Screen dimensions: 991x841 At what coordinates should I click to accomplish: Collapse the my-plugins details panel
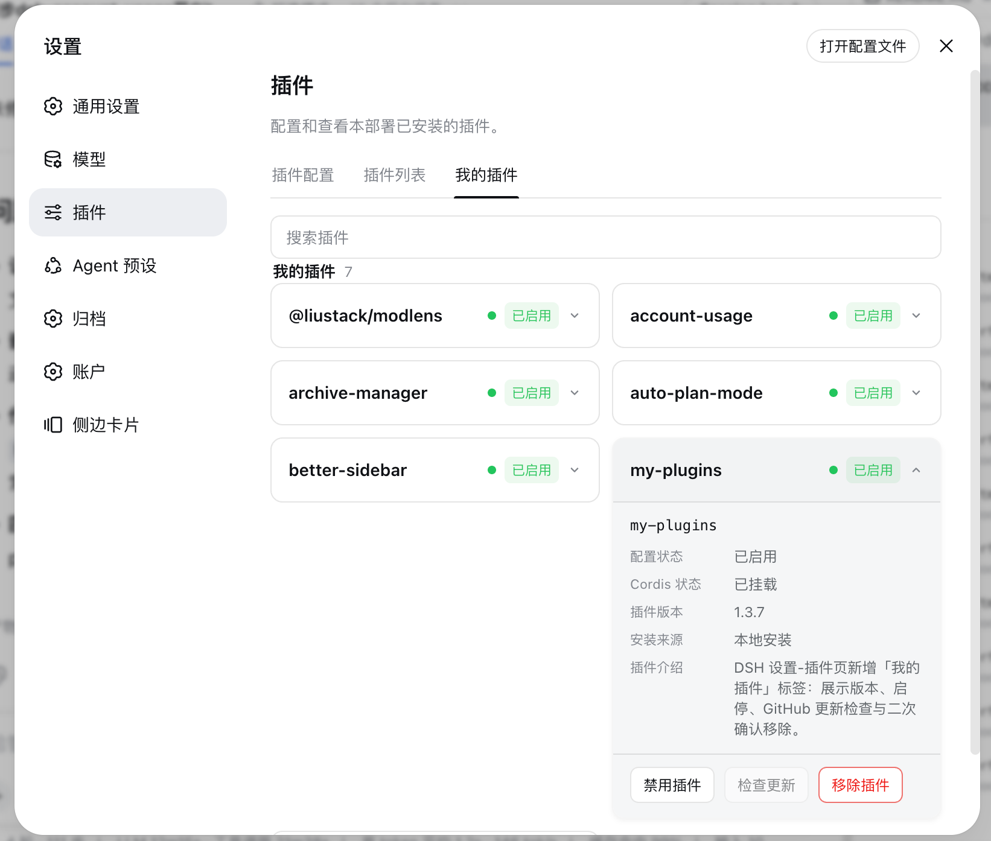(x=916, y=470)
